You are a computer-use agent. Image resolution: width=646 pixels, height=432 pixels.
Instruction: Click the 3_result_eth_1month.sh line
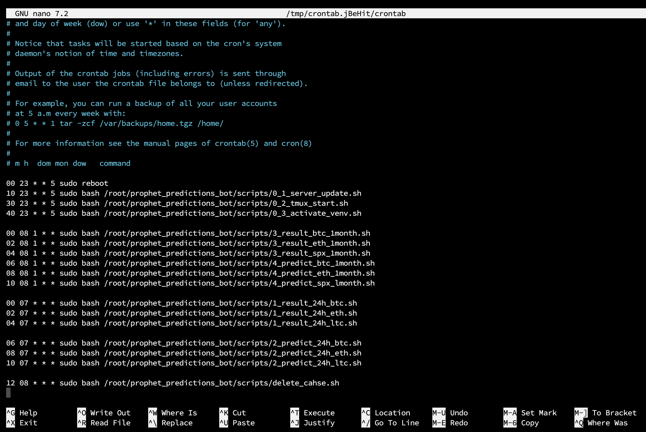point(188,243)
